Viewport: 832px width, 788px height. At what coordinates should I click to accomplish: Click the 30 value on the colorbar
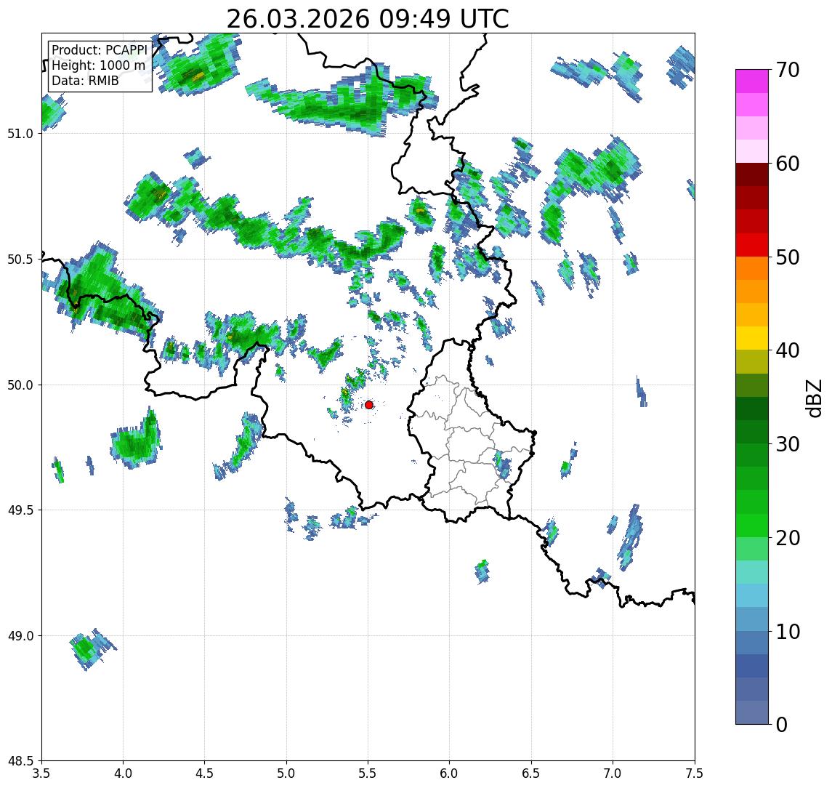(788, 444)
